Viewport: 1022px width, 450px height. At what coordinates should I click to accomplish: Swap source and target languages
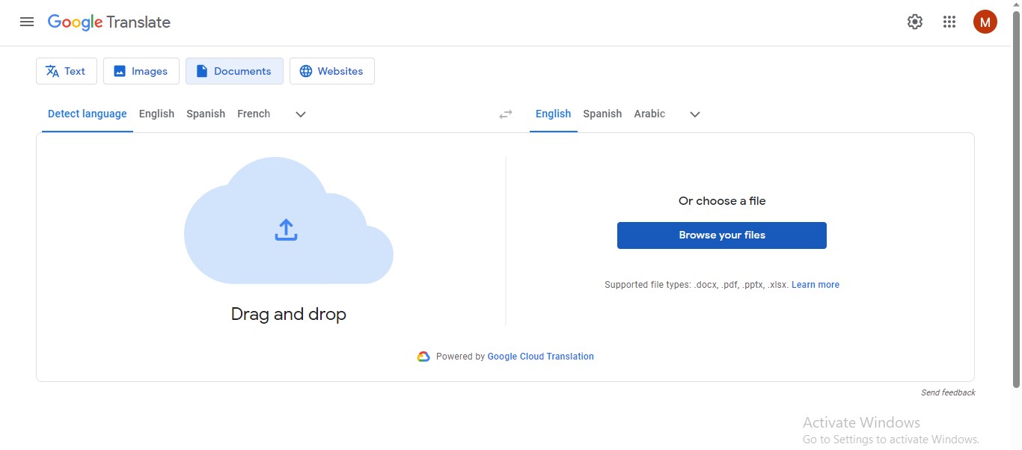[506, 114]
